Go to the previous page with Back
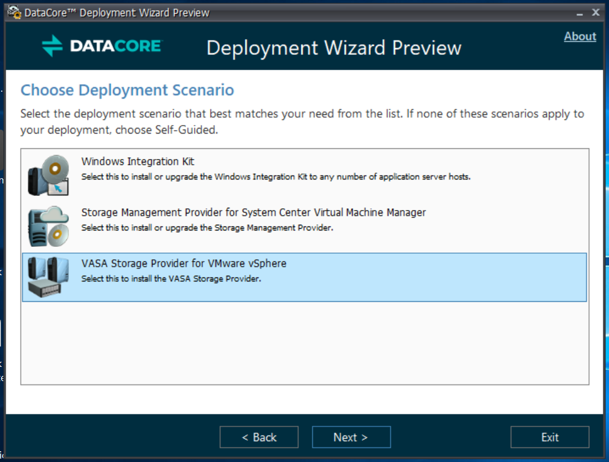609x462 pixels. coord(259,437)
